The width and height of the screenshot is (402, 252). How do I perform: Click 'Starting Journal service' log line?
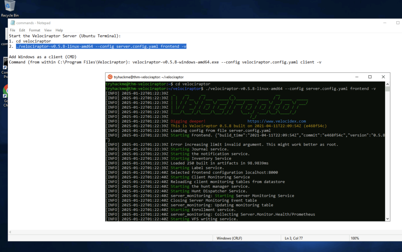167,149
